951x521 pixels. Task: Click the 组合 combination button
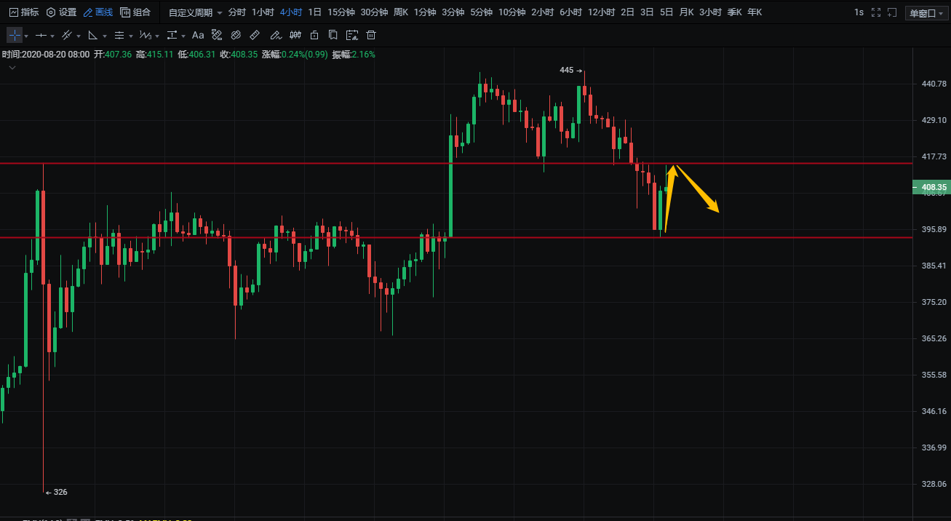(x=135, y=12)
